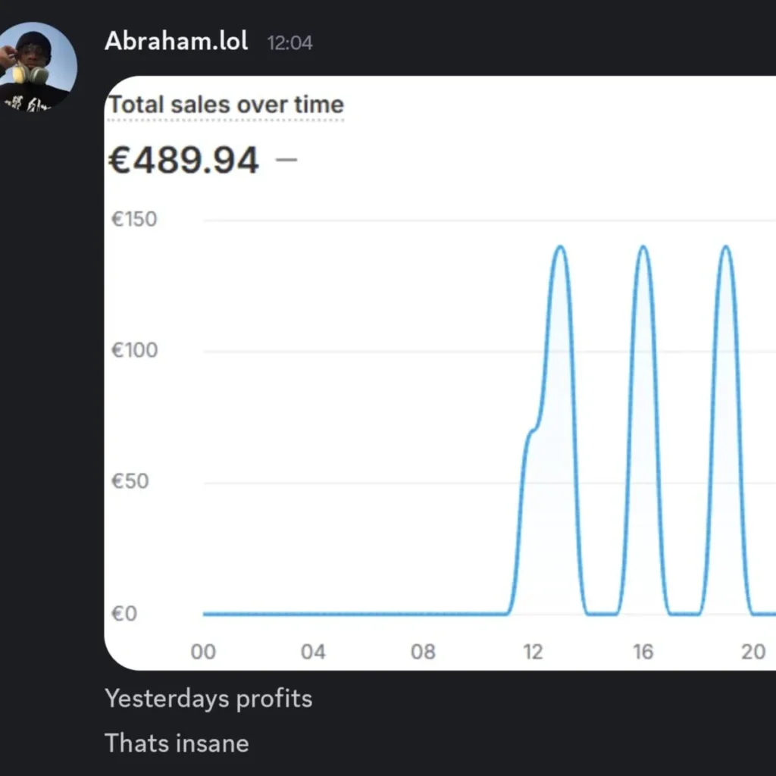This screenshot has height=776, width=776.
Task: Click the 12:04 message timestamp
Action: pyautogui.click(x=289, y=42)
